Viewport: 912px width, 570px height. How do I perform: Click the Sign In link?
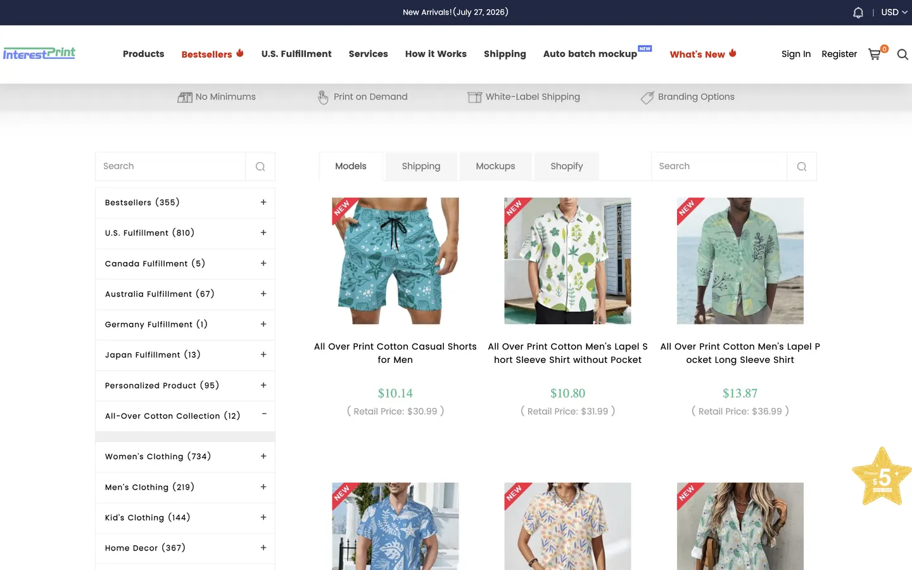pyautogui.click(x=796, y=54)
